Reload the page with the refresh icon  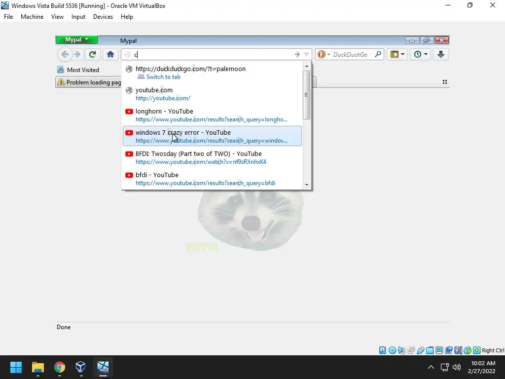click(92, 54)
